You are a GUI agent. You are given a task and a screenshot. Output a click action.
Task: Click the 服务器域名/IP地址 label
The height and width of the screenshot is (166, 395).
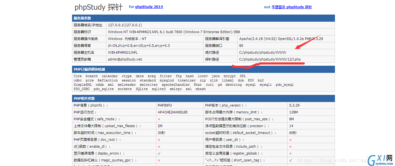pyautogui.click(x=88, y=25)
